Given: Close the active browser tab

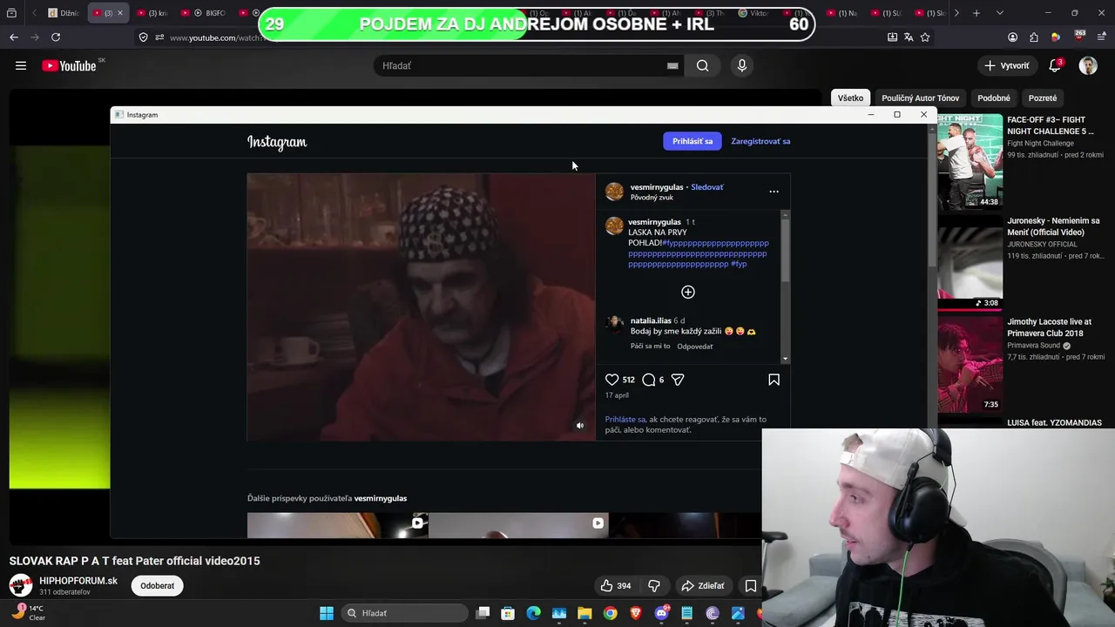Looking at the screenshot, I should point(120,13).
